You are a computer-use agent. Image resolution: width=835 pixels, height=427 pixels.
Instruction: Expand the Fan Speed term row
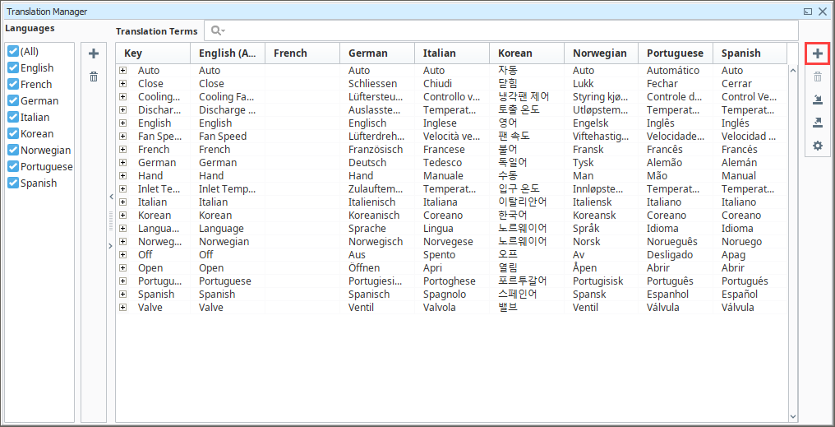(123, 136)
